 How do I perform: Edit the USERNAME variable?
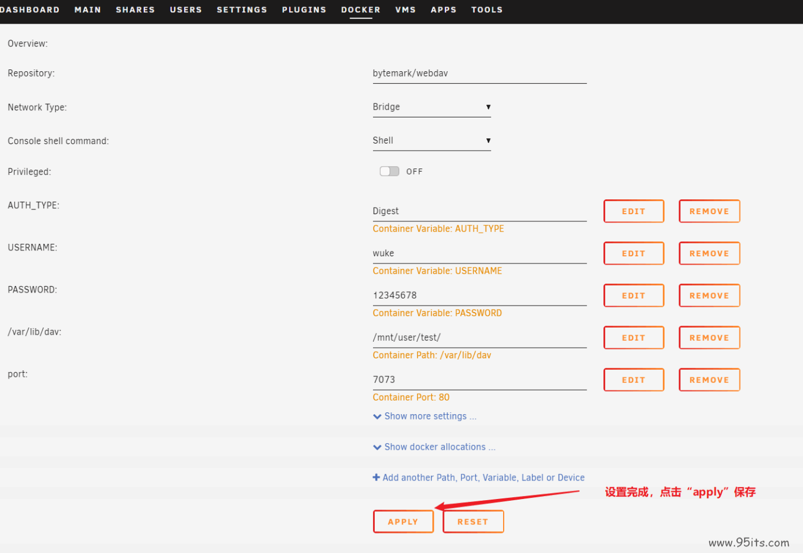pyautogui.click(x=634, y=253)
